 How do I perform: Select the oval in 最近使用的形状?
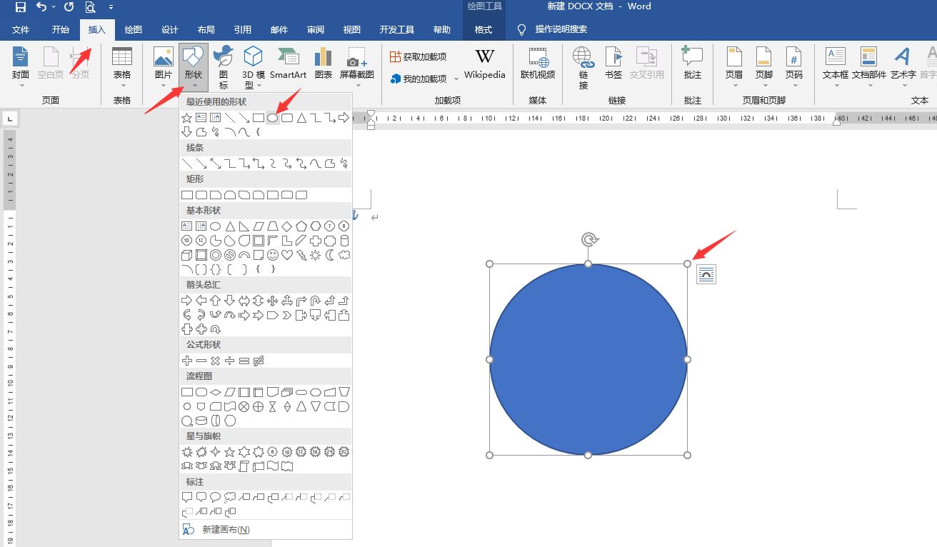click(x=272, y=117)
